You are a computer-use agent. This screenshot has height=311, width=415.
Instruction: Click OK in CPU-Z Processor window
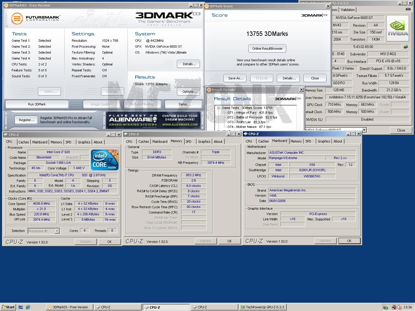[x=109, y=242]
